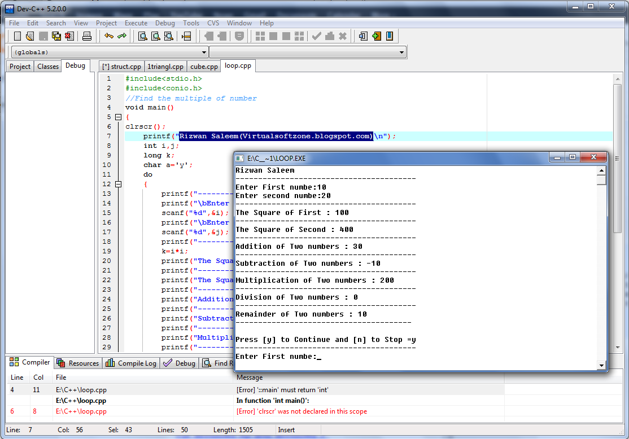Screen dimensions: 629x439
Task: Click the "In function 'int main()':" message
Action: click(272, 401)
